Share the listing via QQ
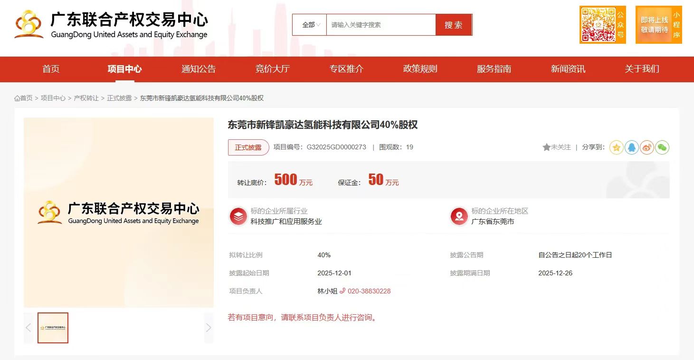Image resolution: width=694 pixels, height=360 pixels. click(x=631, y=147)
